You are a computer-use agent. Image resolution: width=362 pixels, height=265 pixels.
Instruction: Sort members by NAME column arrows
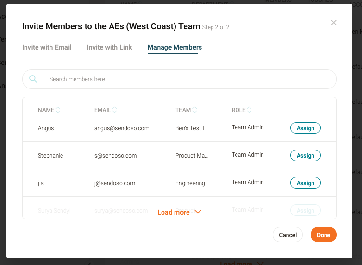coord(58,110)
